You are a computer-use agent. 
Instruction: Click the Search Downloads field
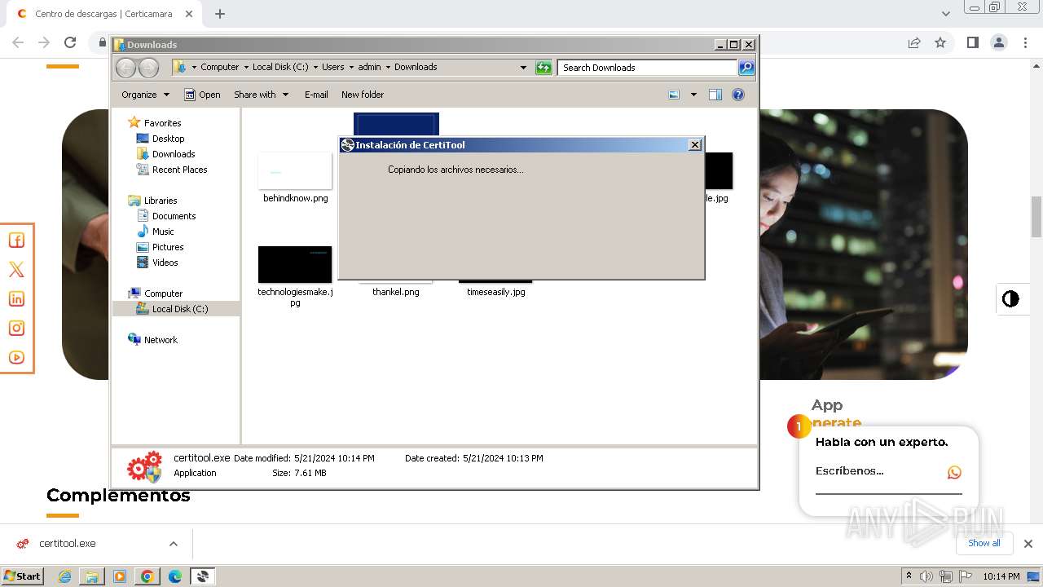click(x=648, y=68)
